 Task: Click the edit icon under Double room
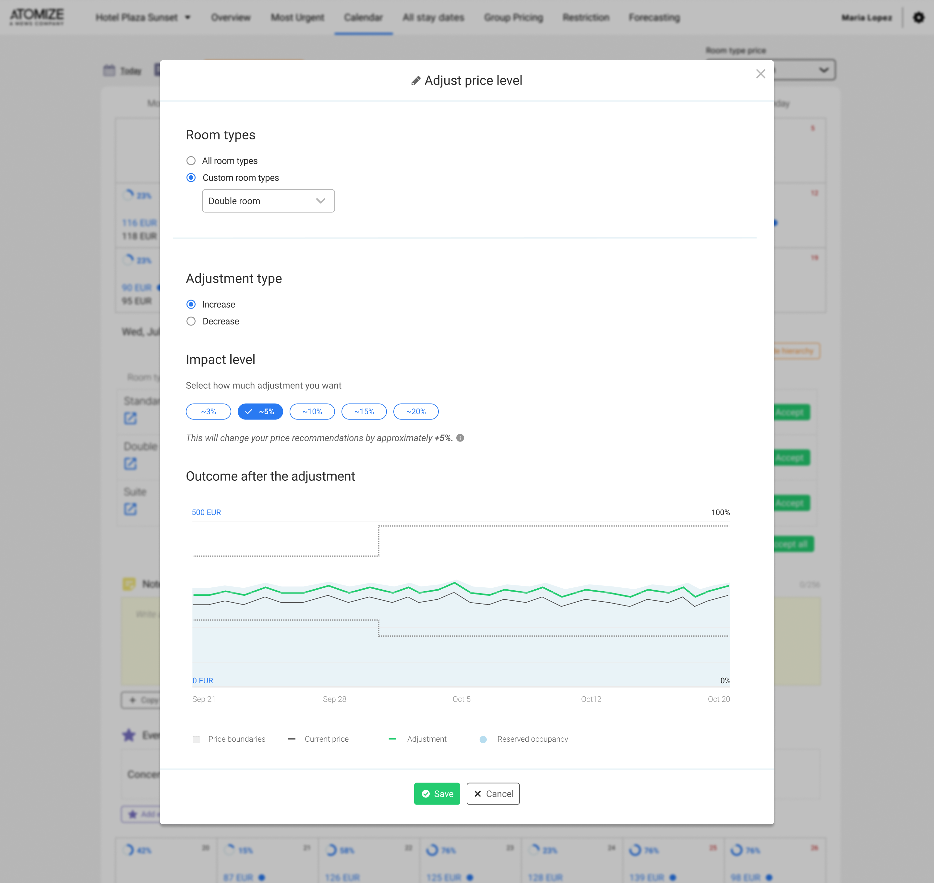[x=130, y=464]
